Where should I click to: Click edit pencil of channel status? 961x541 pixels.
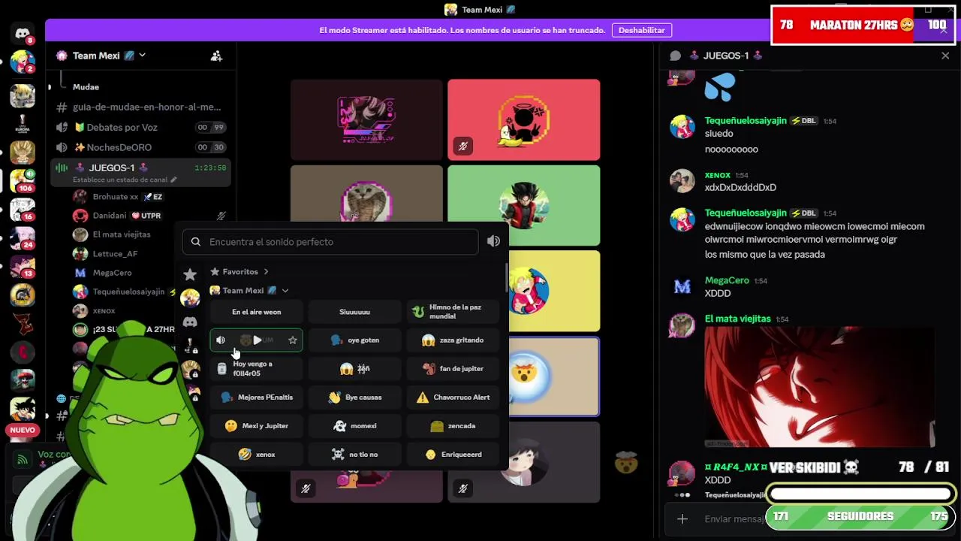[173, 180]
